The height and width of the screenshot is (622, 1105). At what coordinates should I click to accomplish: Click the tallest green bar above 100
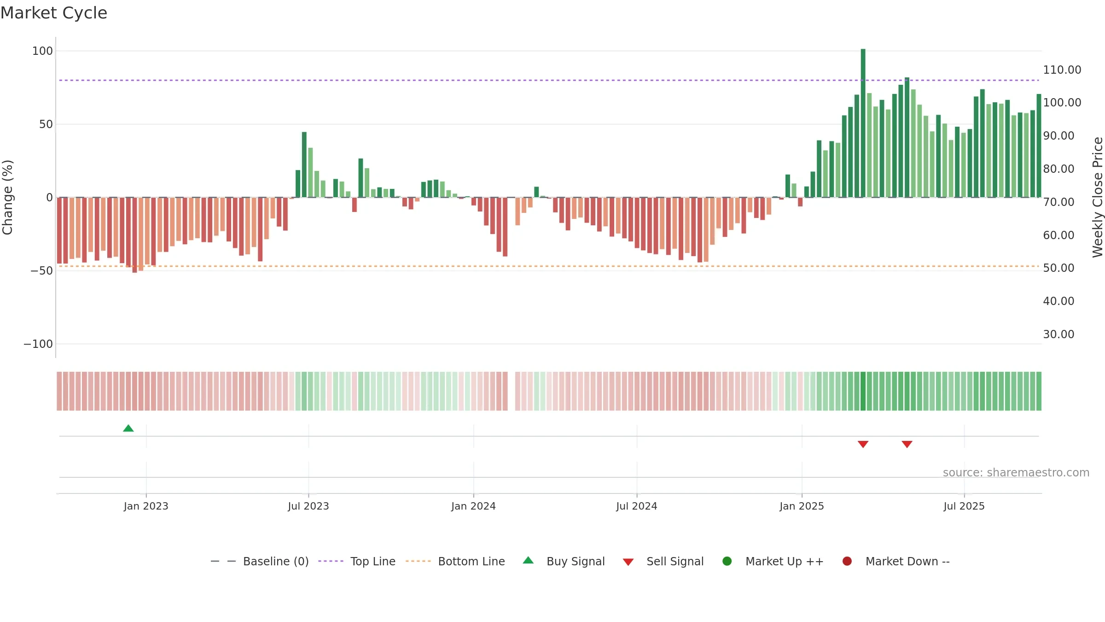tap(863, 123)
